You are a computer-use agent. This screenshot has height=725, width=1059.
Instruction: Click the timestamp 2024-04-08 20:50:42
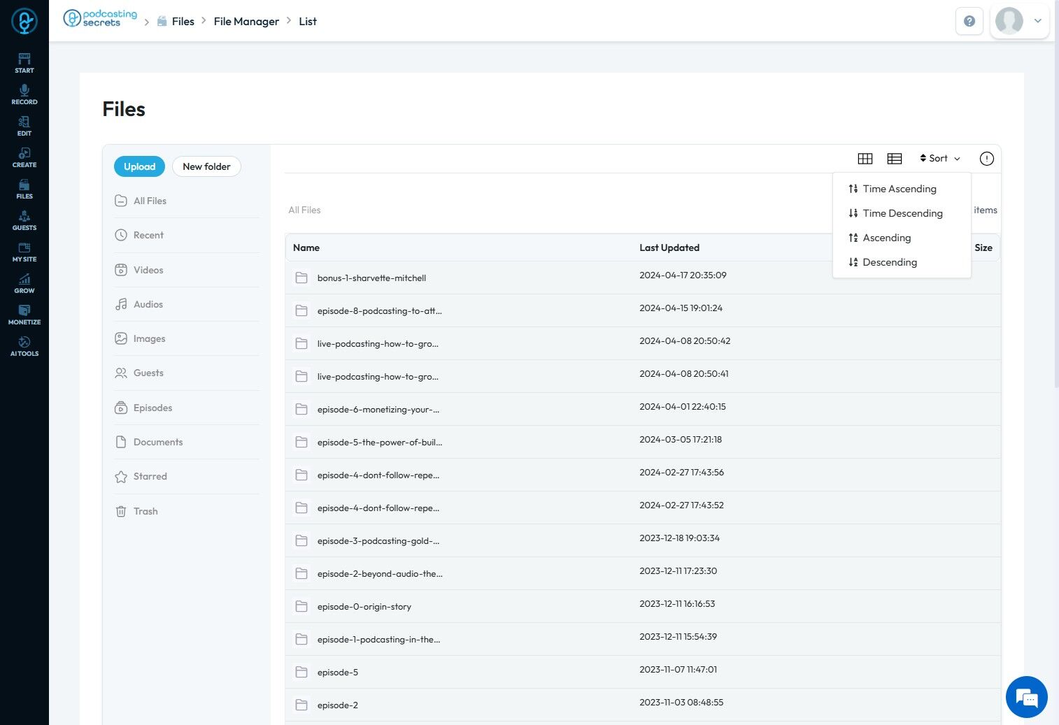tap(685, 340)
